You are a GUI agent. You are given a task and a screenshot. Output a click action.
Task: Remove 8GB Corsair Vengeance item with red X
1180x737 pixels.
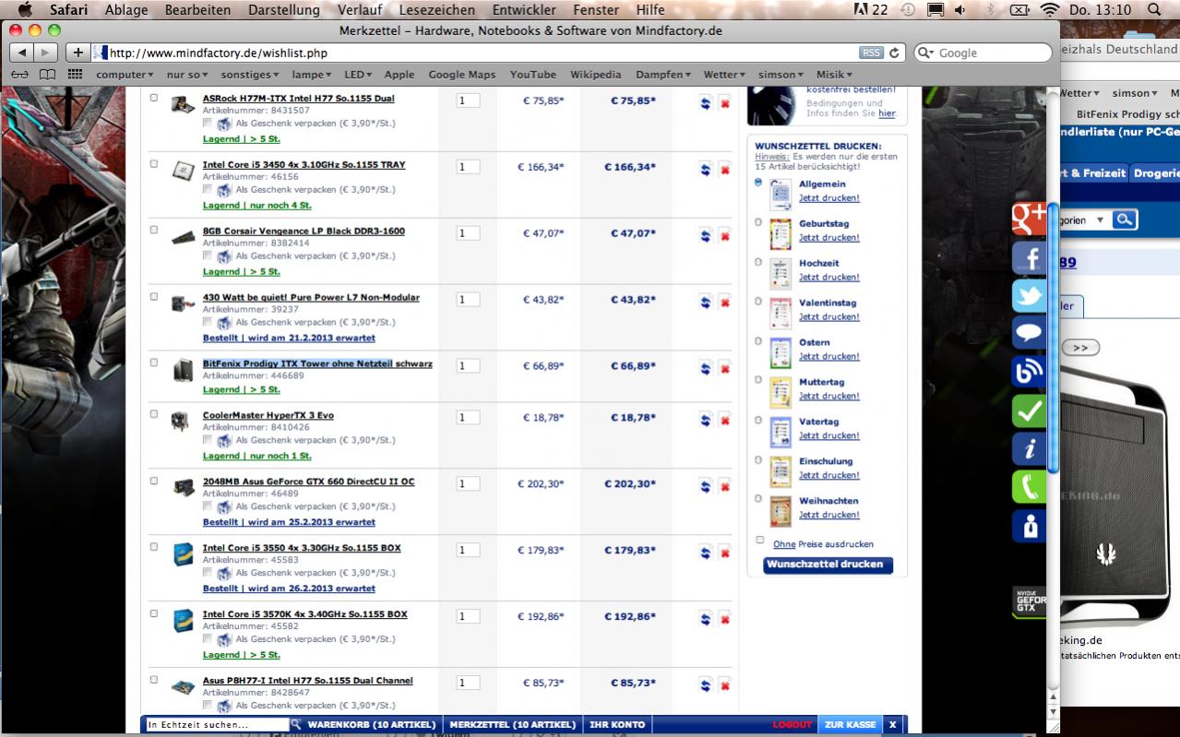(724, 236)
